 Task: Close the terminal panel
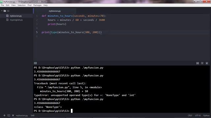pos(207,63)
